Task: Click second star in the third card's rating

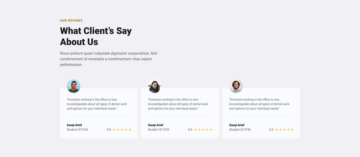Action: [280, 130]
